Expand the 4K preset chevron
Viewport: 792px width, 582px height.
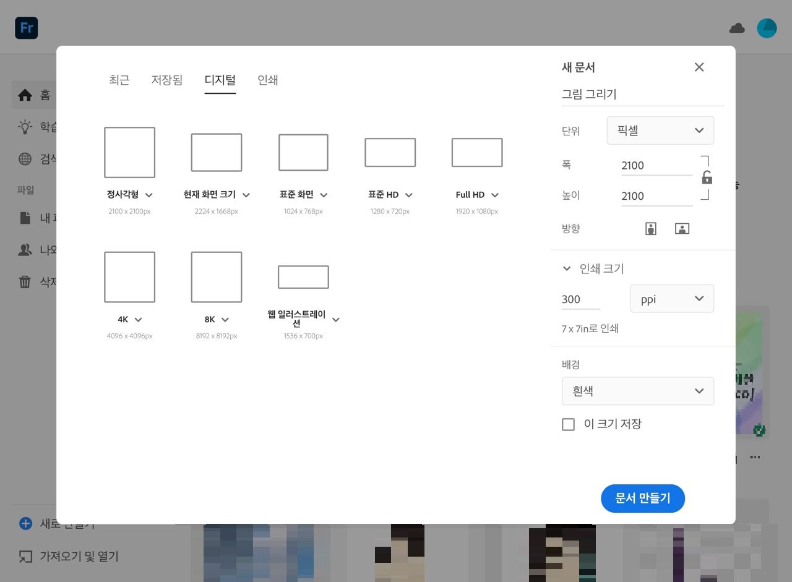(138, 320)
